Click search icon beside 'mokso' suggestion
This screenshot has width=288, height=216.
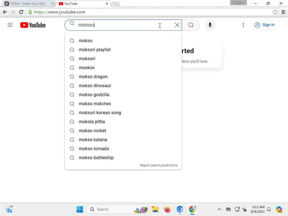click(x=72, y=41)
